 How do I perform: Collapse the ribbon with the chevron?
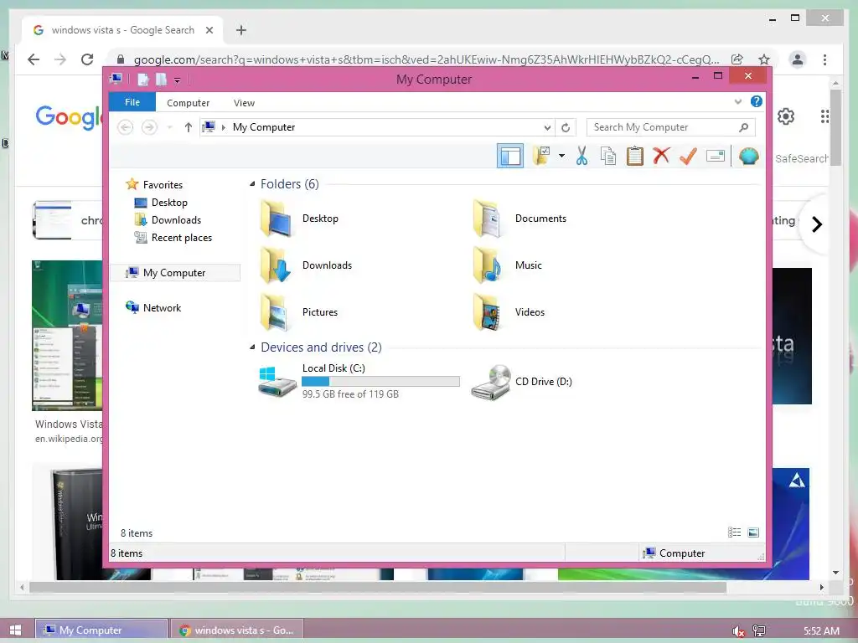[x=738, y=101]
